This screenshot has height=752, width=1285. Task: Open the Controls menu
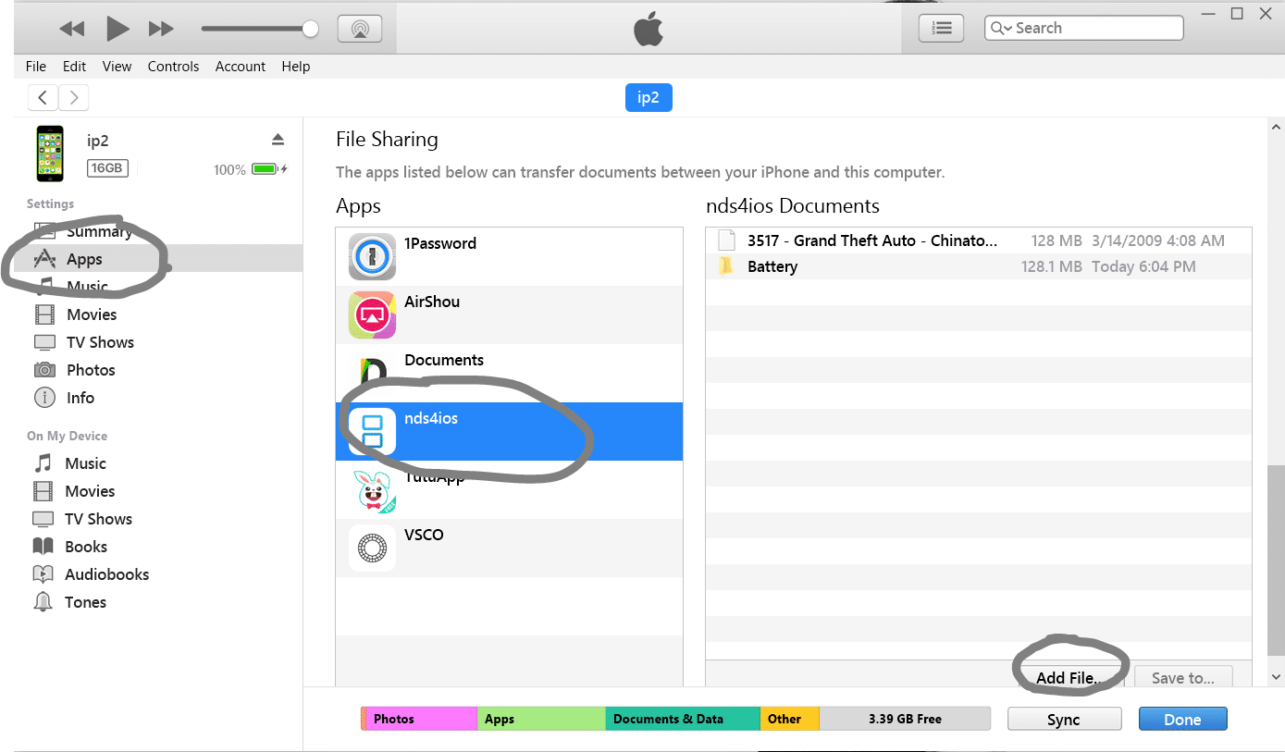point(173,67)
